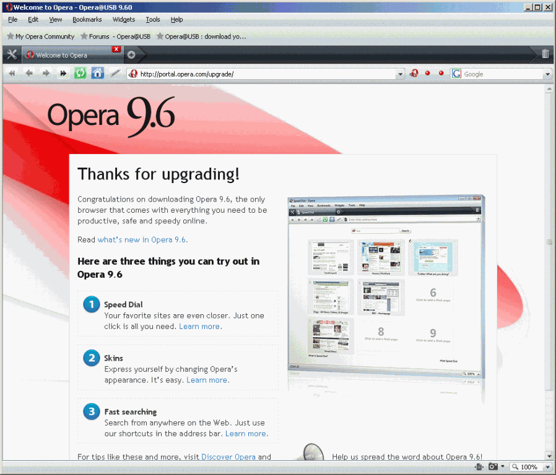Open My Opera Community bookmark
556x475 pixels.
(41, 36)
